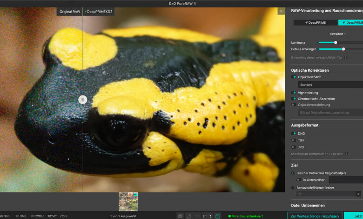Click the star icon in the custom folder field
This screenshot has height=219, width=363.
(300, 194)
